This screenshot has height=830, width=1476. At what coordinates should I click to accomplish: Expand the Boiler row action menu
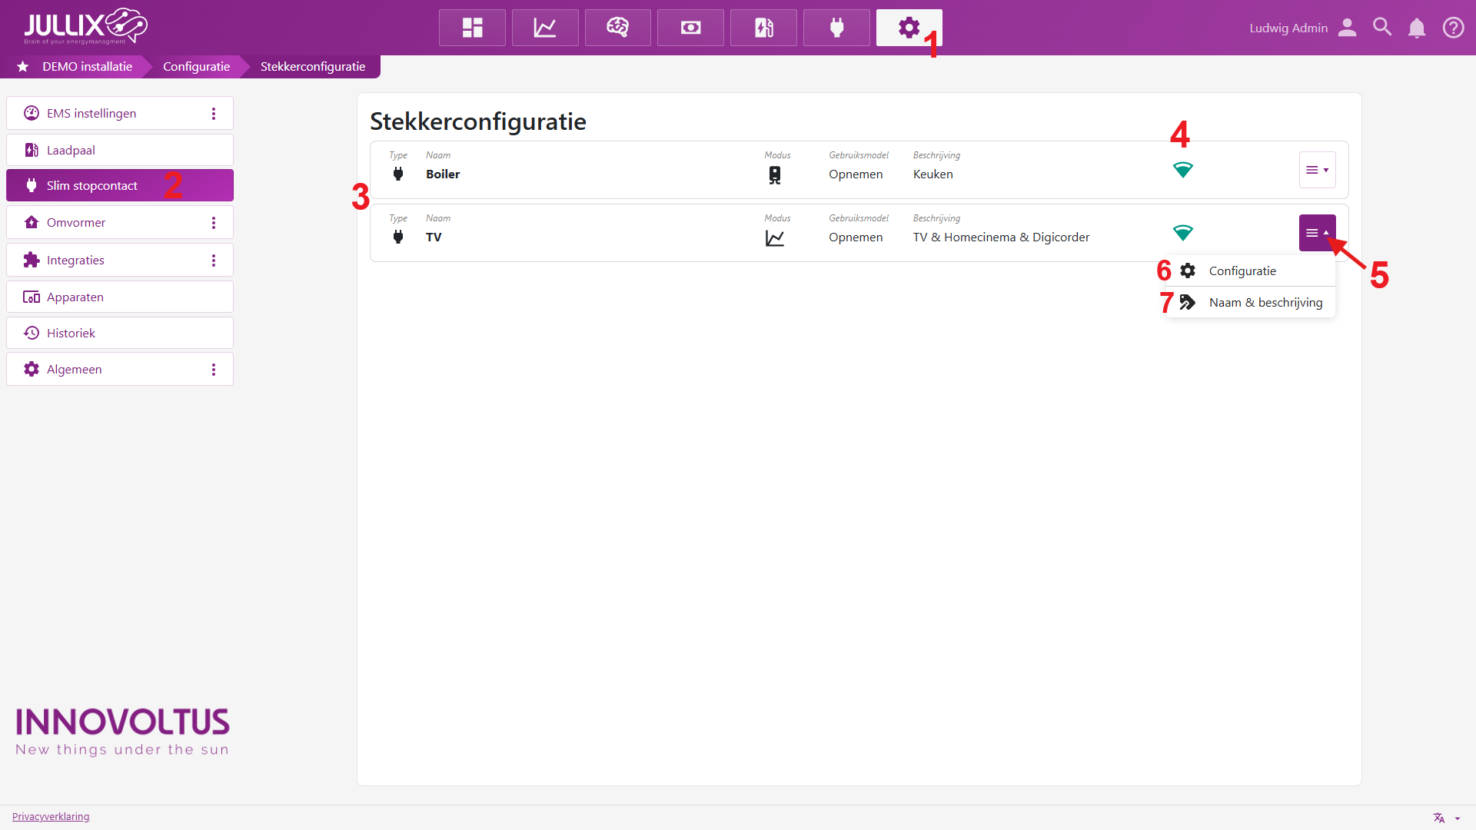click(1317, 170)
